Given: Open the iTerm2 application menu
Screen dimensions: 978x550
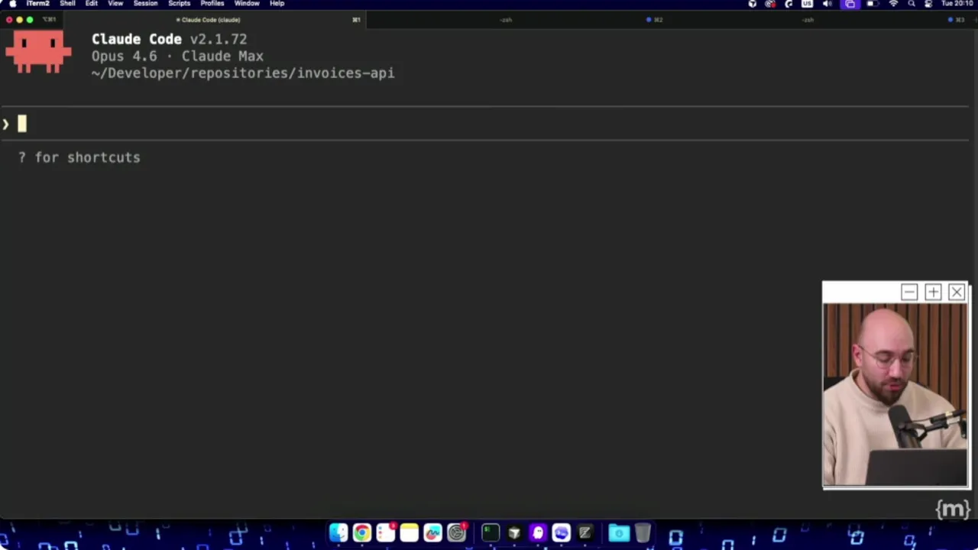Looking at the screenshot, I should [37, 4].
